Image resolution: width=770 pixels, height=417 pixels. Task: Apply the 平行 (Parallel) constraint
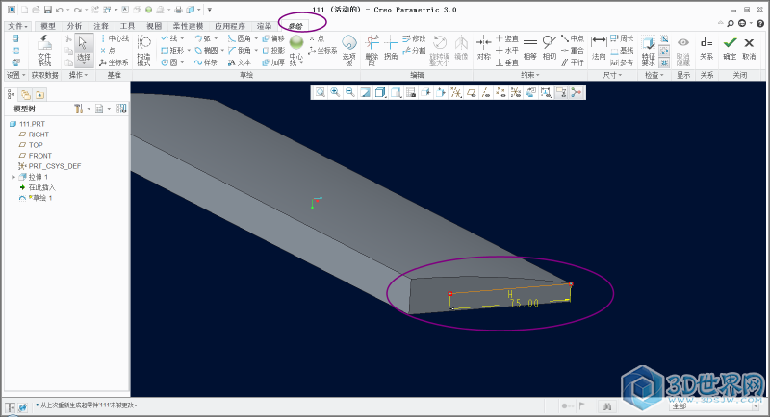point(573,62)
